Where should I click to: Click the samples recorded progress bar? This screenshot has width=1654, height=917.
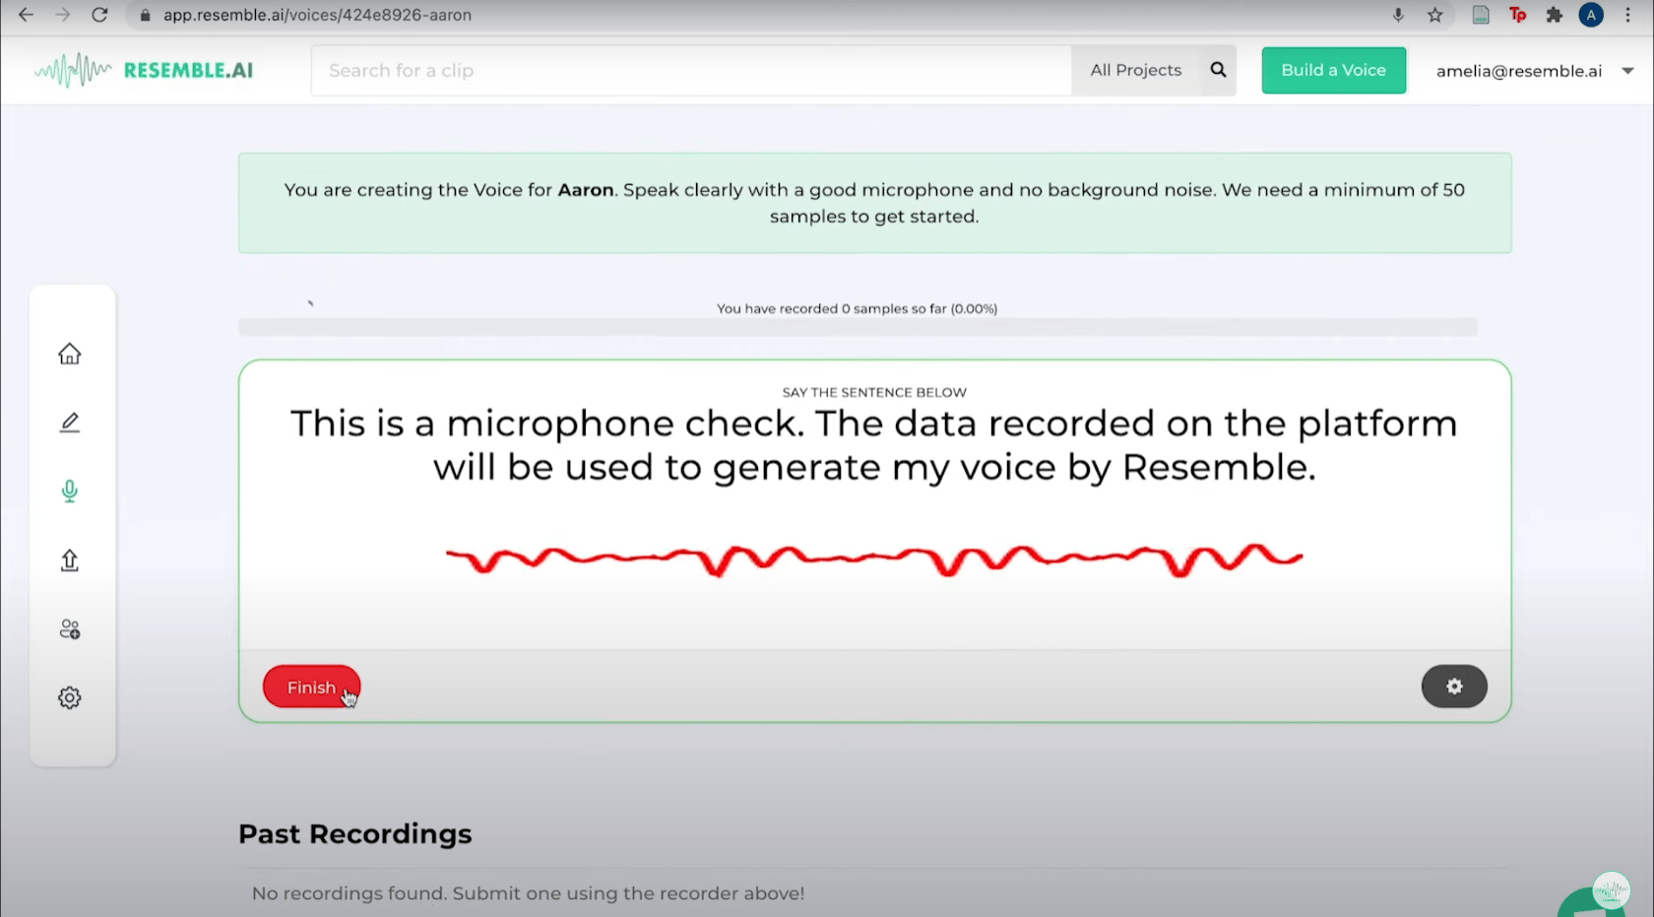tap(858, 327)
